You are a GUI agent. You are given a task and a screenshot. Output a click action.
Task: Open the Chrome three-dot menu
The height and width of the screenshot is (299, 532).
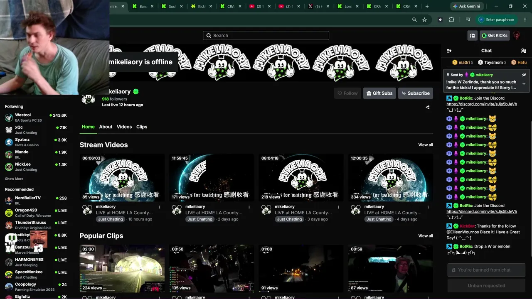(x=524, y=20)
